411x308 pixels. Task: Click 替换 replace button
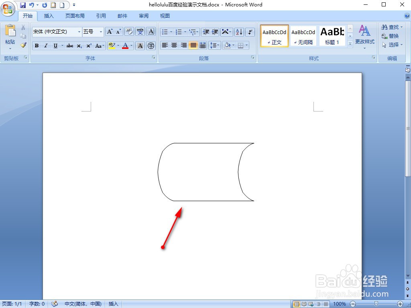click(390, 36)
